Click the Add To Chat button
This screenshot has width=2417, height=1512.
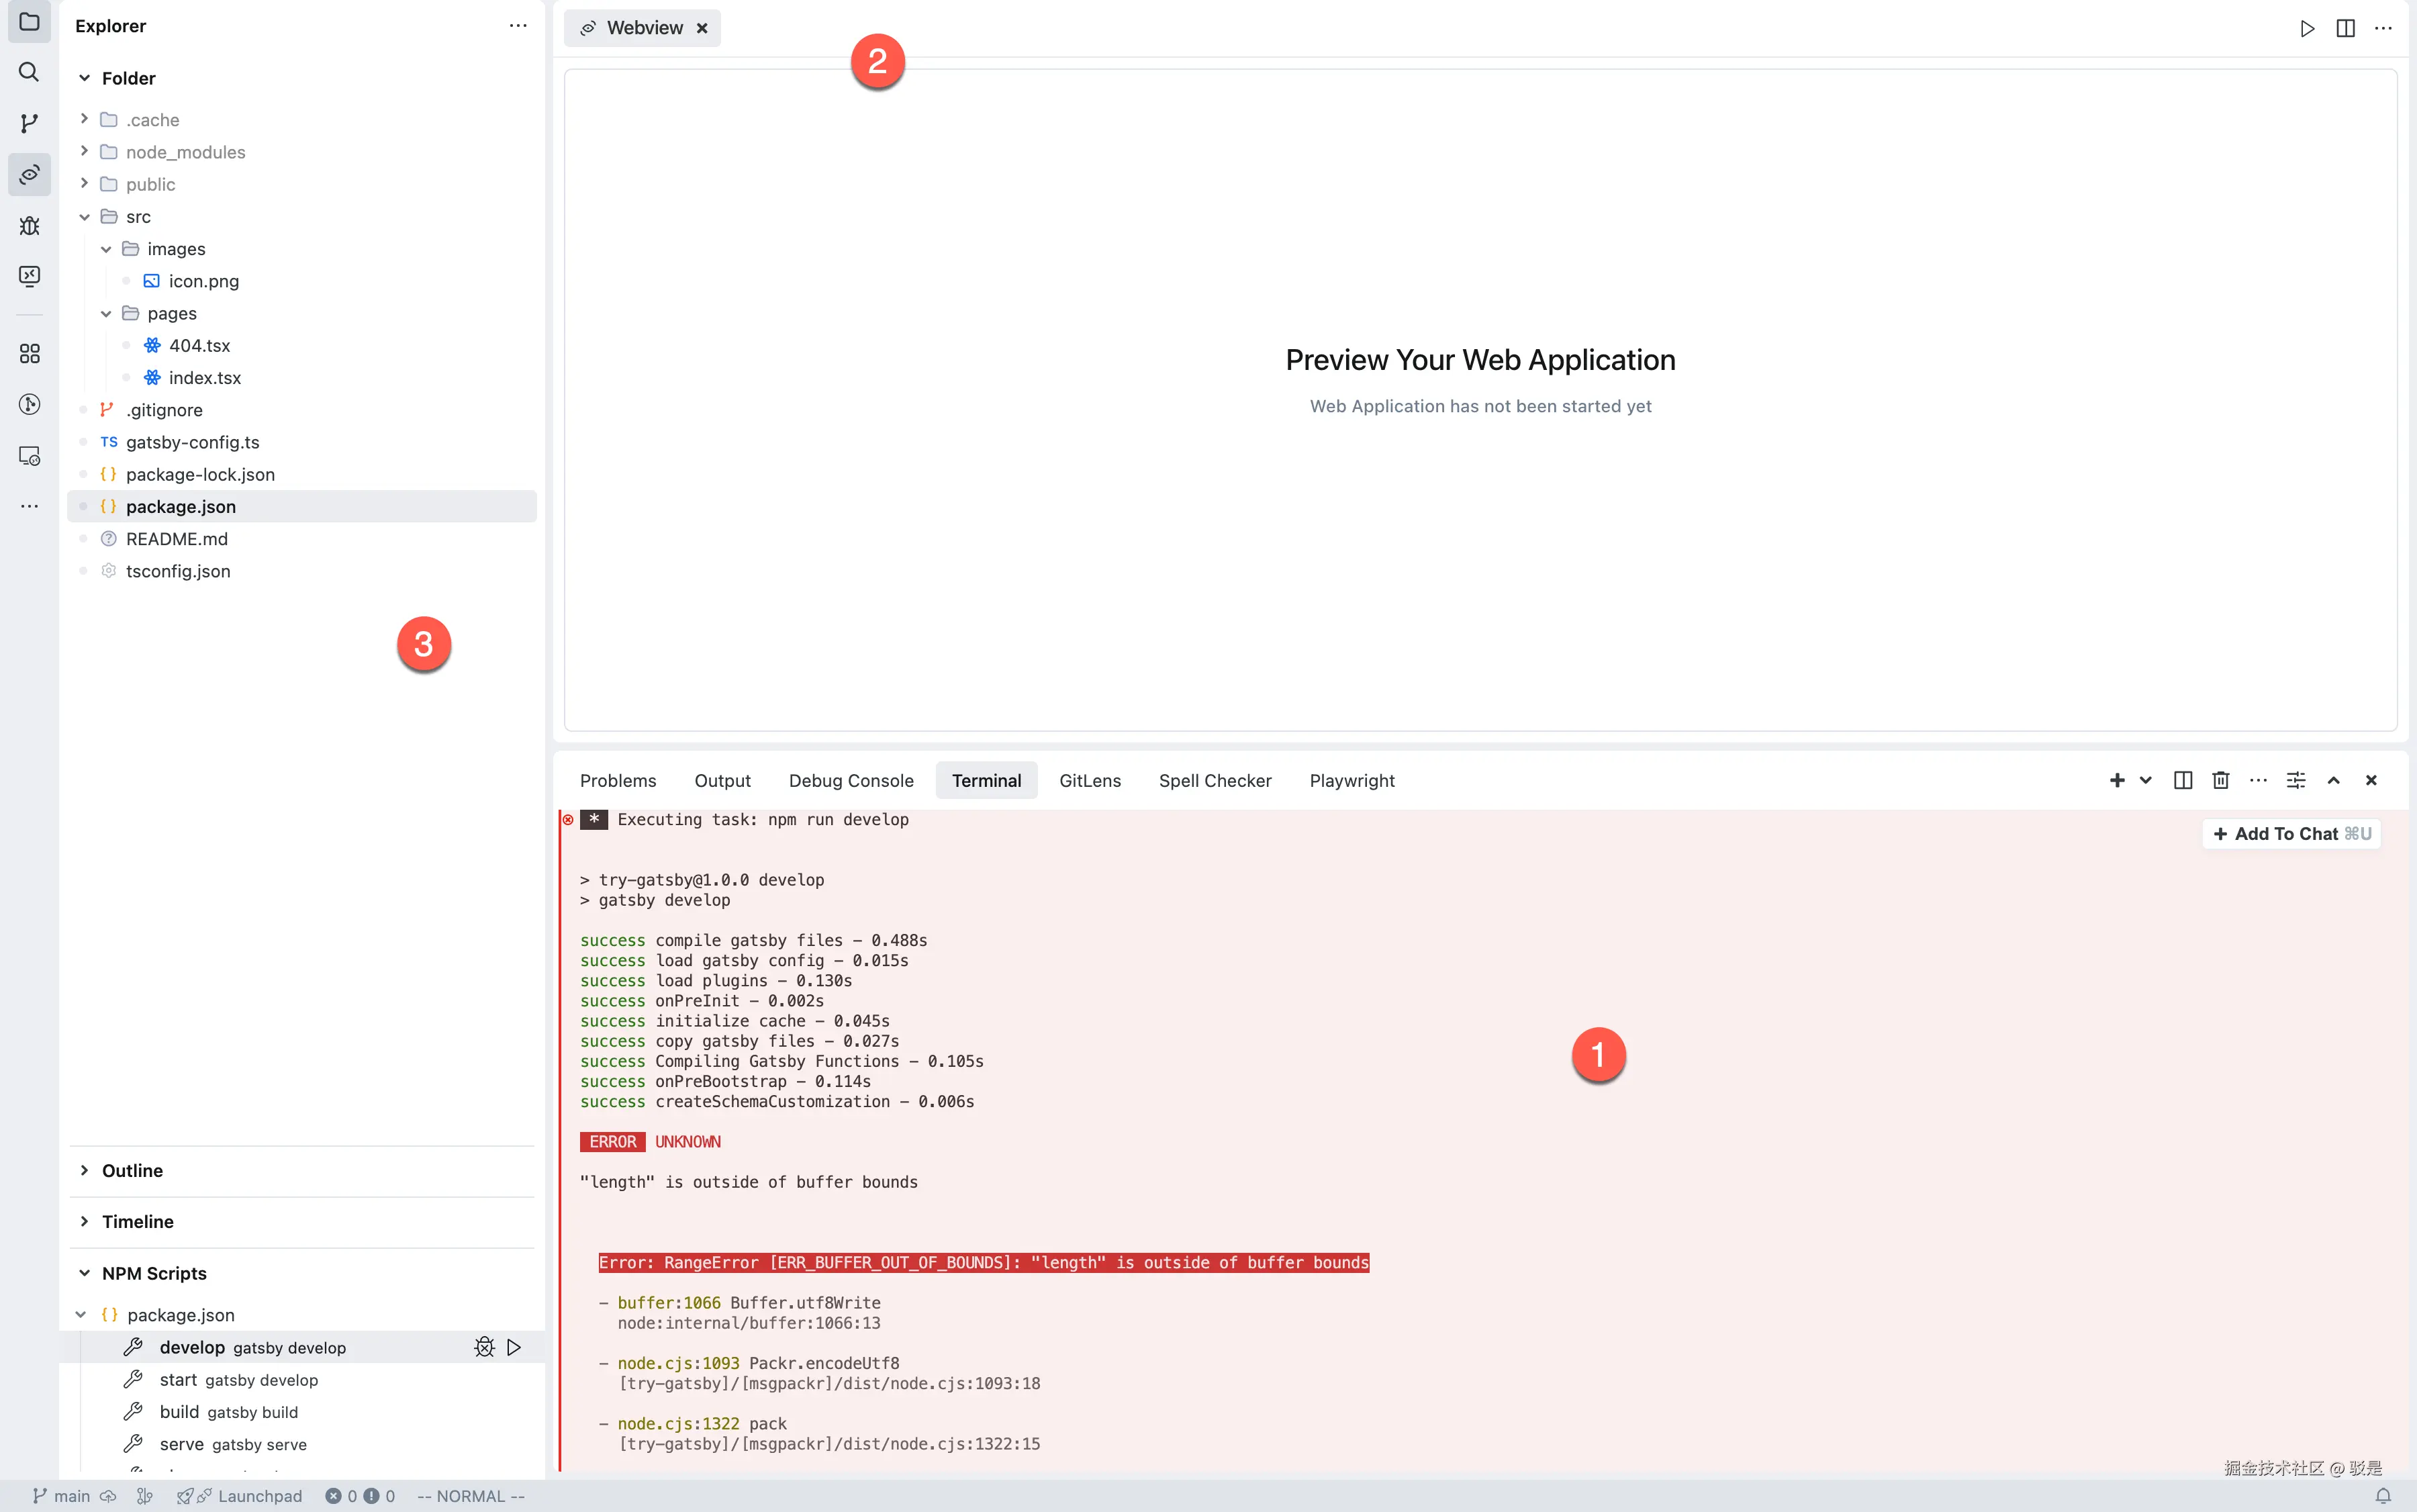tap(2290, 834)
